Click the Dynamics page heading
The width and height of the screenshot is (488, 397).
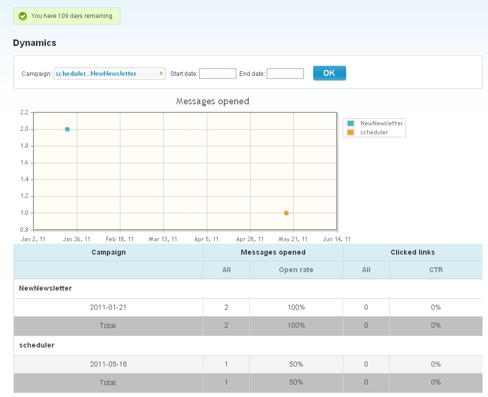(34, 43)
